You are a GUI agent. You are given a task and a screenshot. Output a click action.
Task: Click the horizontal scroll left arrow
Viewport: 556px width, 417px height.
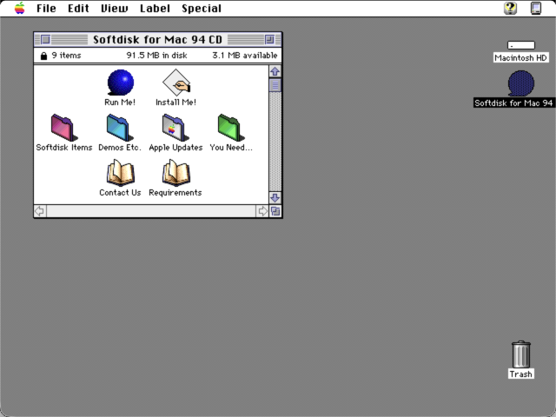pos(40,211)
